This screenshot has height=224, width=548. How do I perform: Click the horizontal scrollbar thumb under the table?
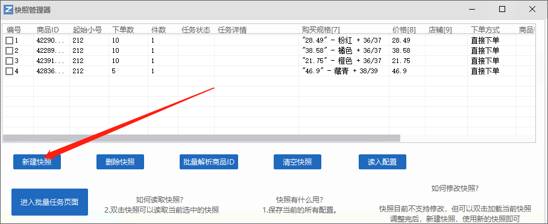[201, 138]
